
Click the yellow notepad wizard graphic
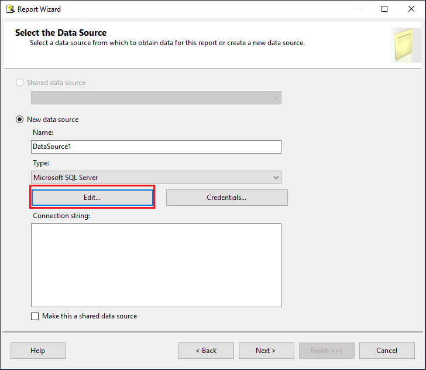405,45
